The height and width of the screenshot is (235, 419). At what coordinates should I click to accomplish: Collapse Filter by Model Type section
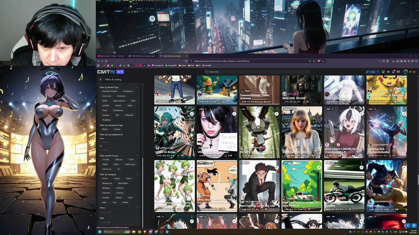(137, 87)
